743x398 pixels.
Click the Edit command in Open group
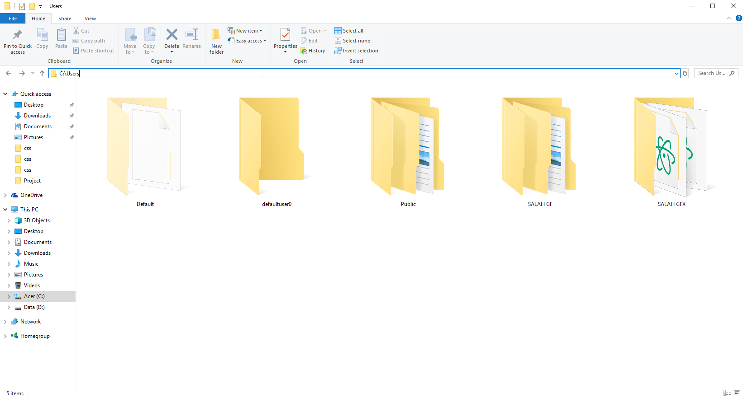(x=310, y=41)
